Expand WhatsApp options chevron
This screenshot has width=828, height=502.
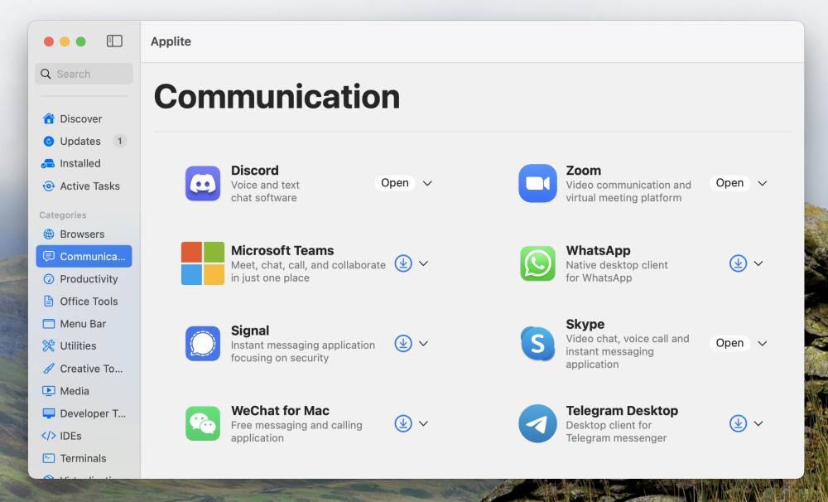(758, 263)
